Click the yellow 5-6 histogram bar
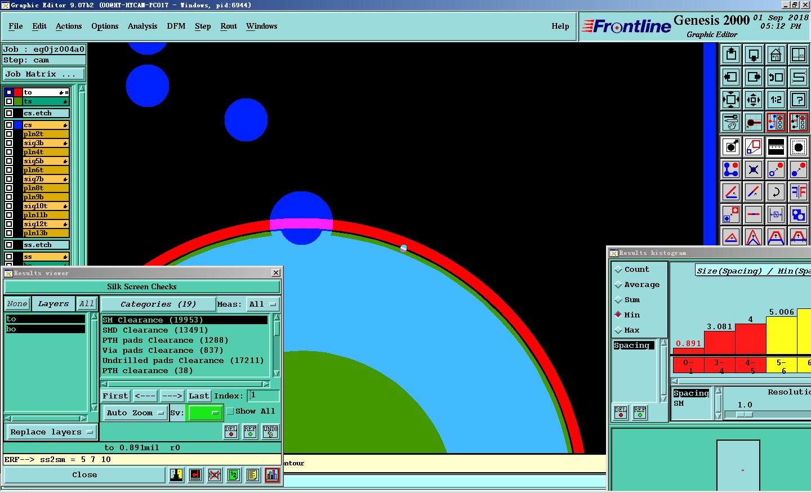The image size is (811, 493). click(781, 336)
